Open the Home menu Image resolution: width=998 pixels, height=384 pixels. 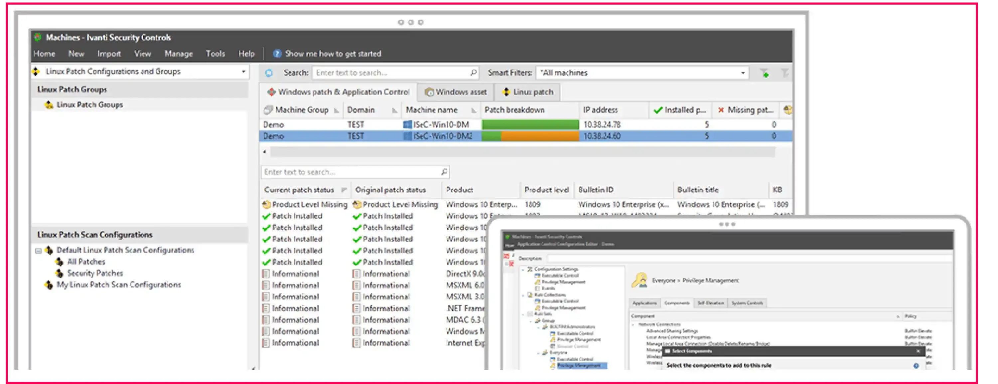click(44, 54)
